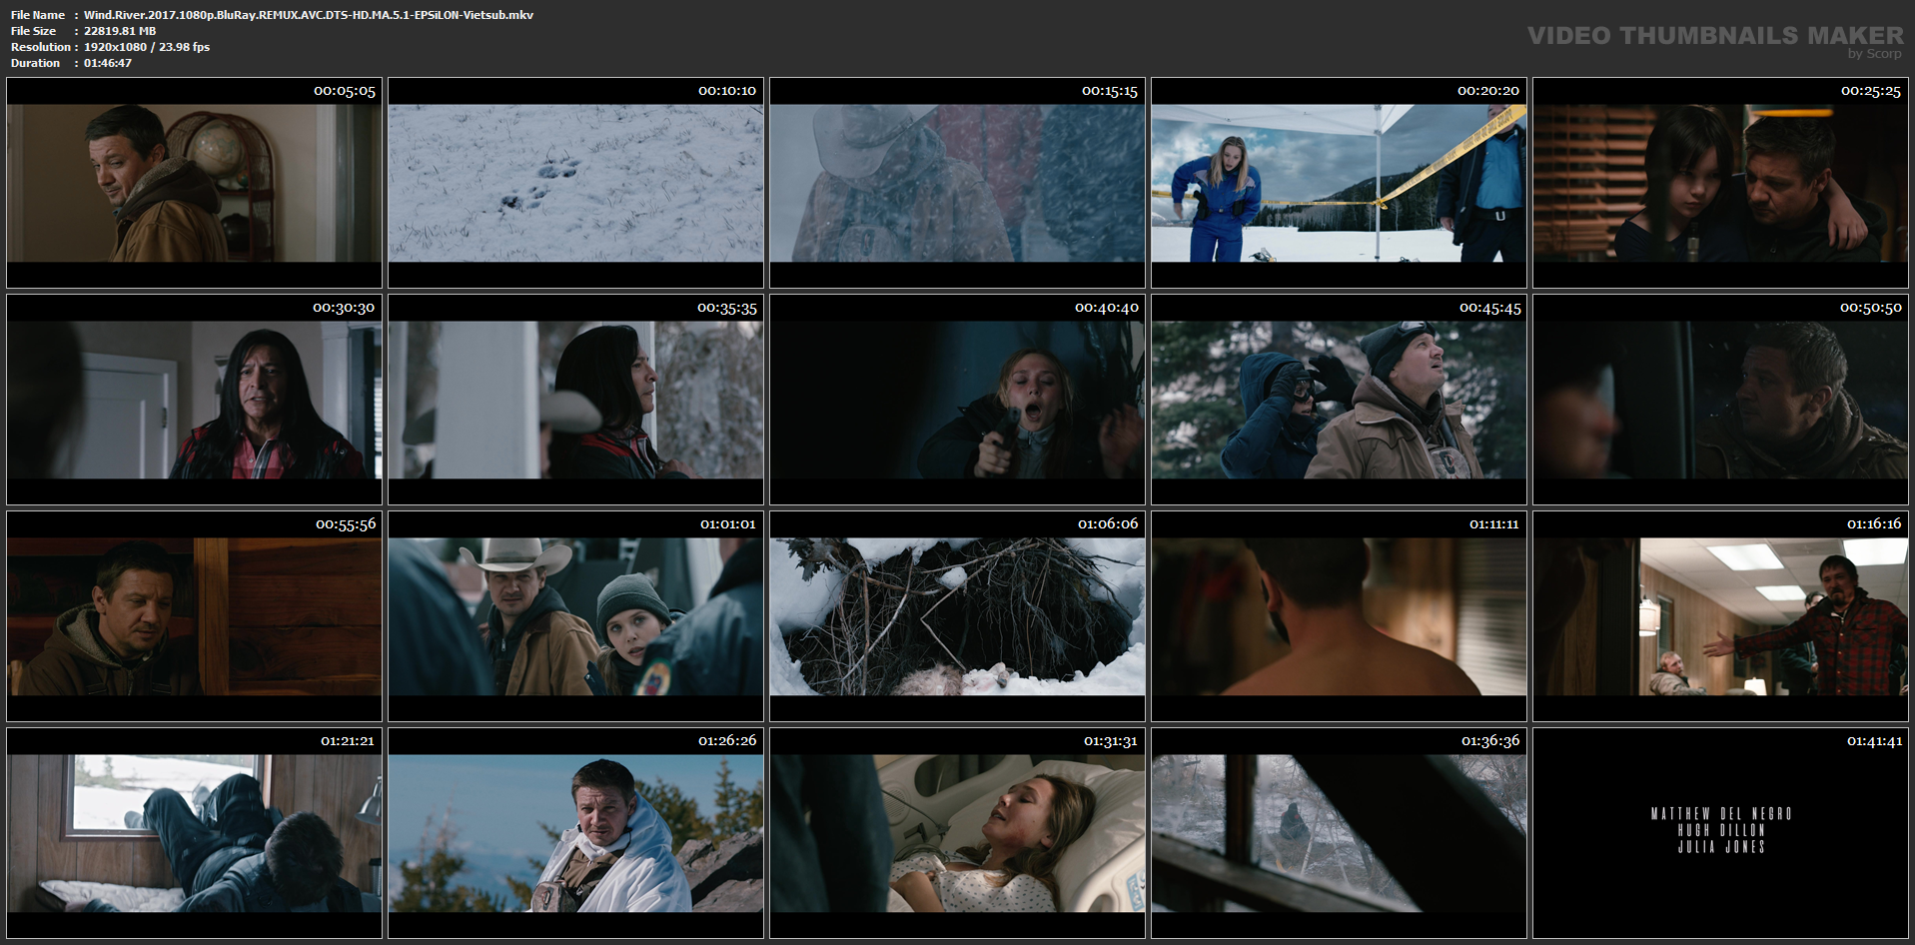Select the snow burrow frame at 01:06:06

(957, 616)
